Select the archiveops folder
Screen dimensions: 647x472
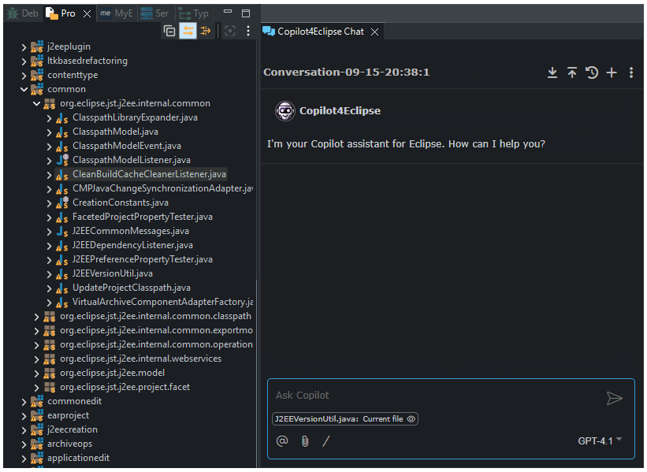tap(69, 444)
